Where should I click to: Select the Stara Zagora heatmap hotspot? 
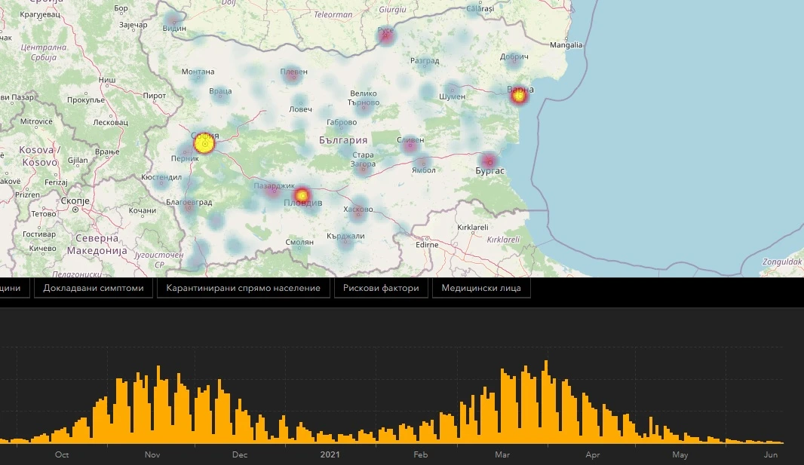coord(364,168)
